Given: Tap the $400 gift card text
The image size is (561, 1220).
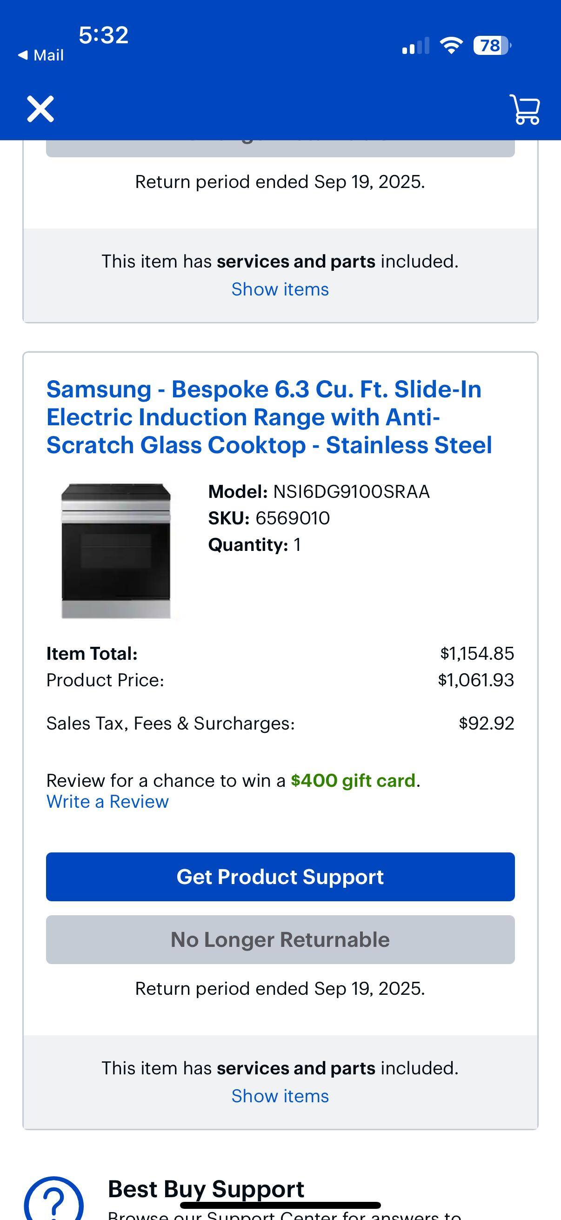Looking at the screenshot, I should coord(353,779).
